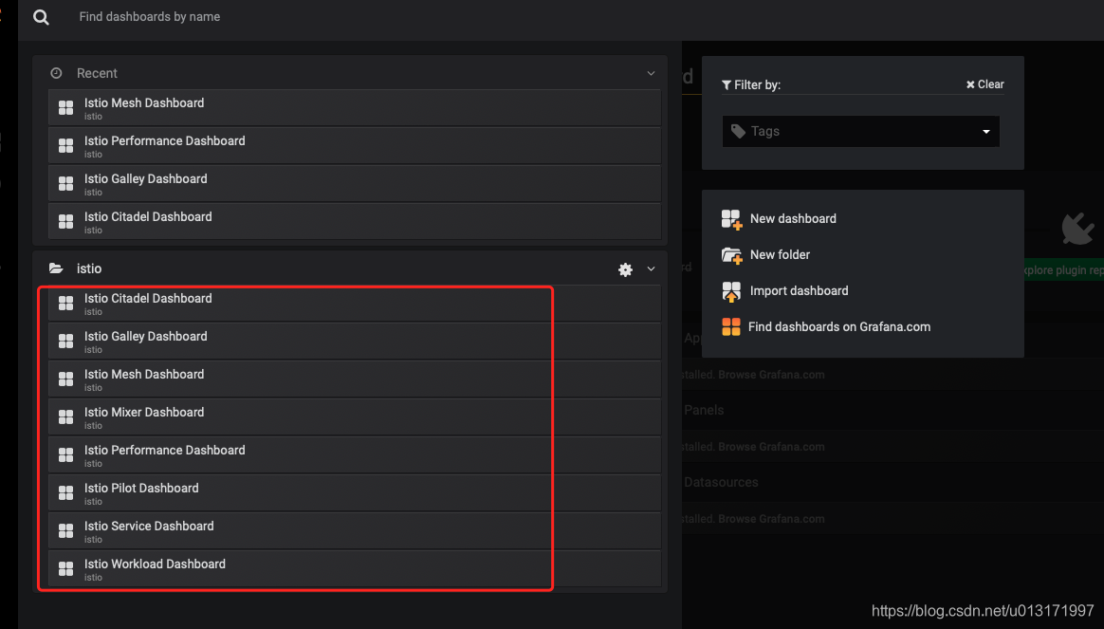Image resolution: width=1104 pixels, height=629 pixels.
Task: Open Istio Citadel Dashboard in Recent
Action: tap(354, 222)
